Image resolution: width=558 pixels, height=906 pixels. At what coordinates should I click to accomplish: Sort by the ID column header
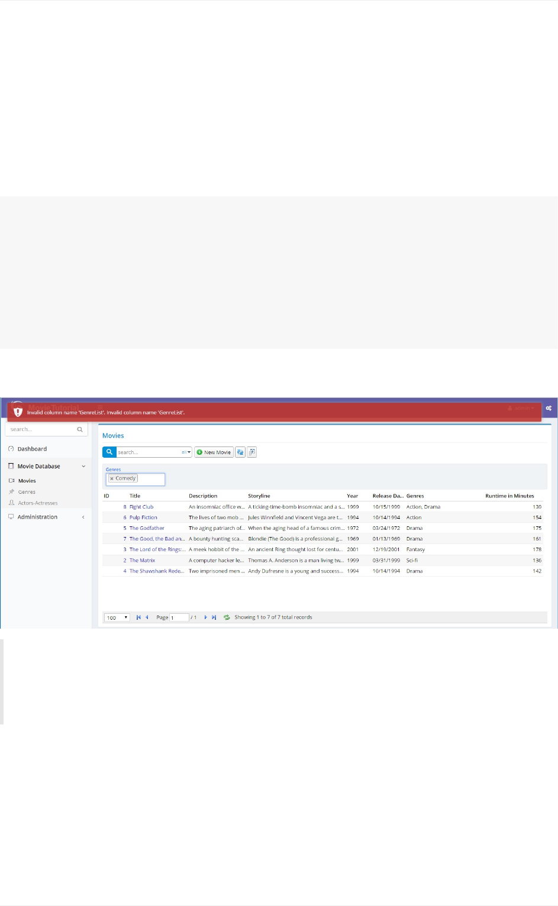[107, 496]
